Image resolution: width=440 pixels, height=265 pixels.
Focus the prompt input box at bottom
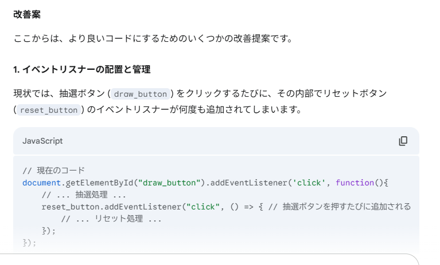click(209, 260)
